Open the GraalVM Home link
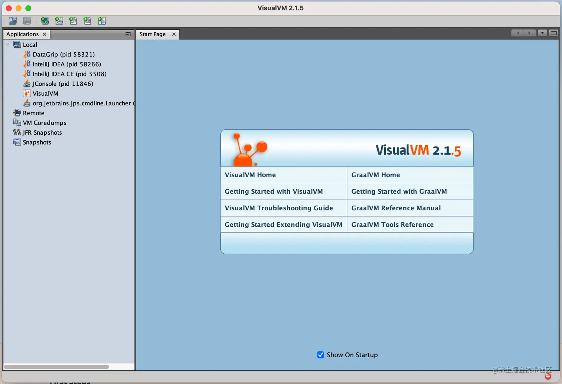The image size is (562, 384). 375,175
